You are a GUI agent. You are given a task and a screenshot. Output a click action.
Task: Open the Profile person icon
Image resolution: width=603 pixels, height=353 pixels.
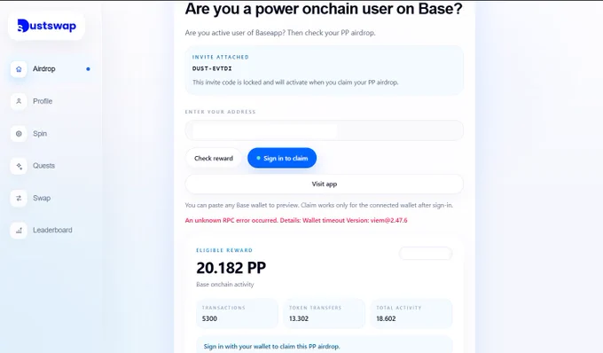[19, 101]
